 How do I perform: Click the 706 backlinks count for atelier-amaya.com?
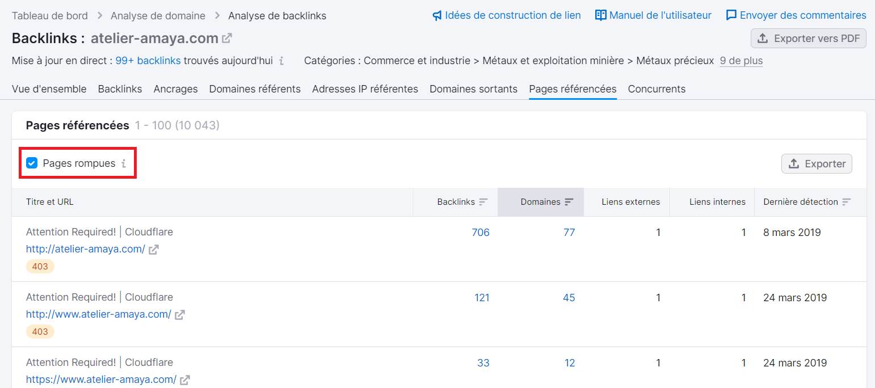click(x=481, y=232)
